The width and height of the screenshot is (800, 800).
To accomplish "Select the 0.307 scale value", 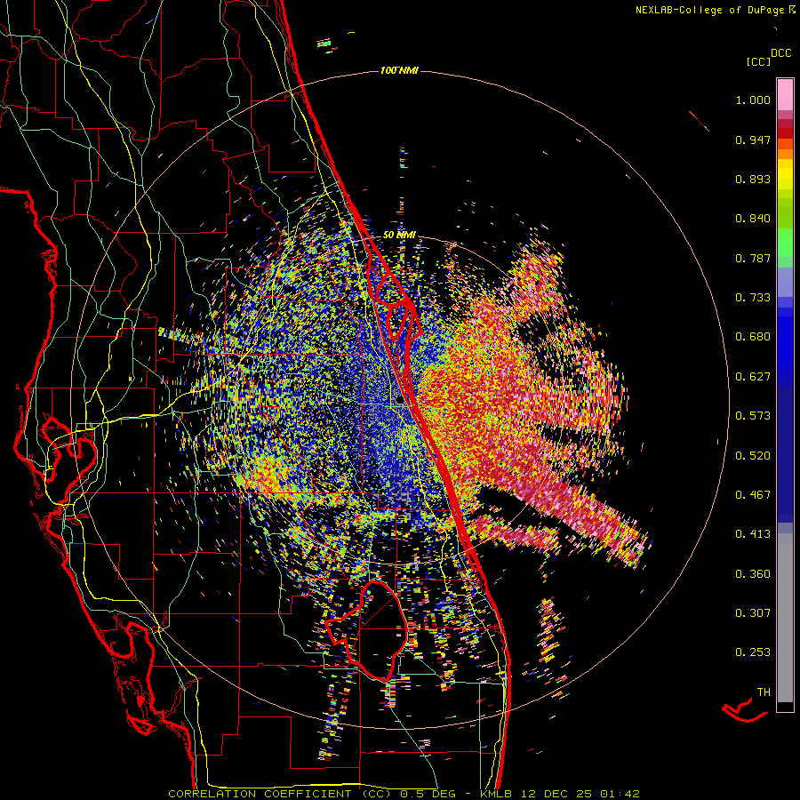I will (x=753, y=613).
